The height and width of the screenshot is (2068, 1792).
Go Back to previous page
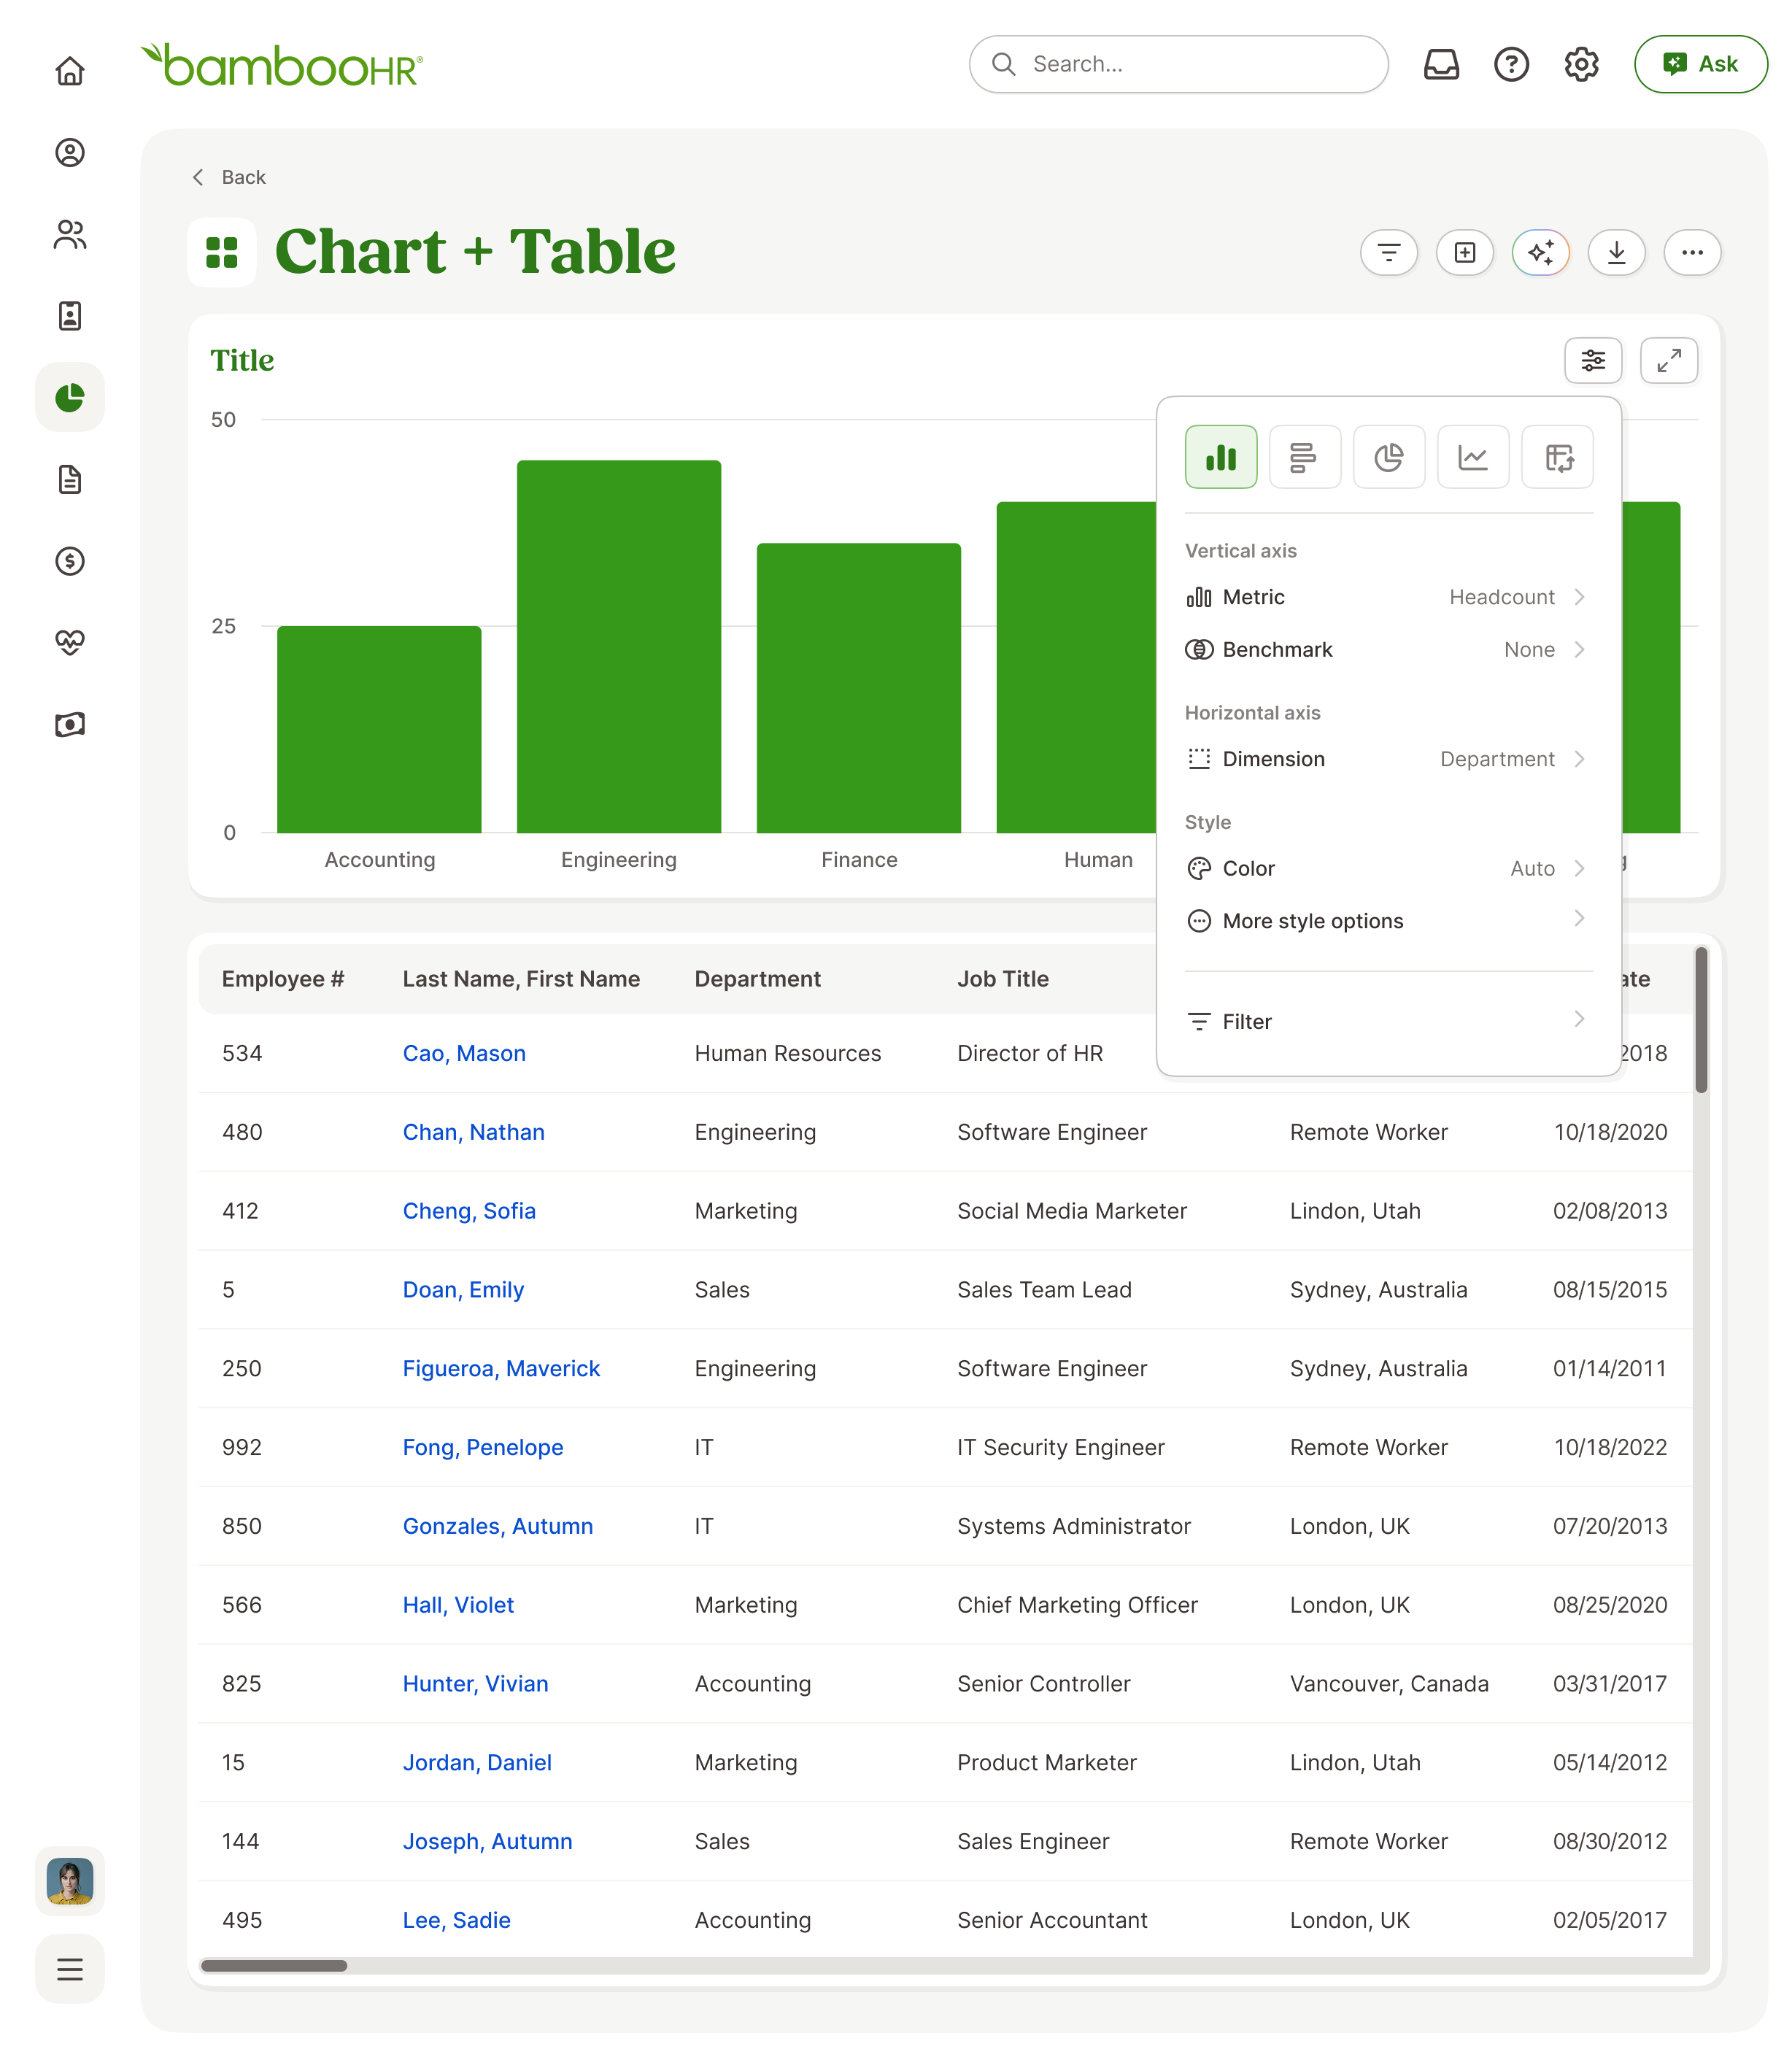(x=229, y=177)
